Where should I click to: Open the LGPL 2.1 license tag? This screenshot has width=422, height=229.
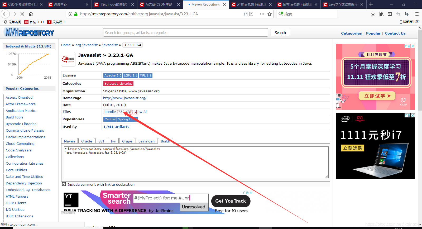coord(131,75)
